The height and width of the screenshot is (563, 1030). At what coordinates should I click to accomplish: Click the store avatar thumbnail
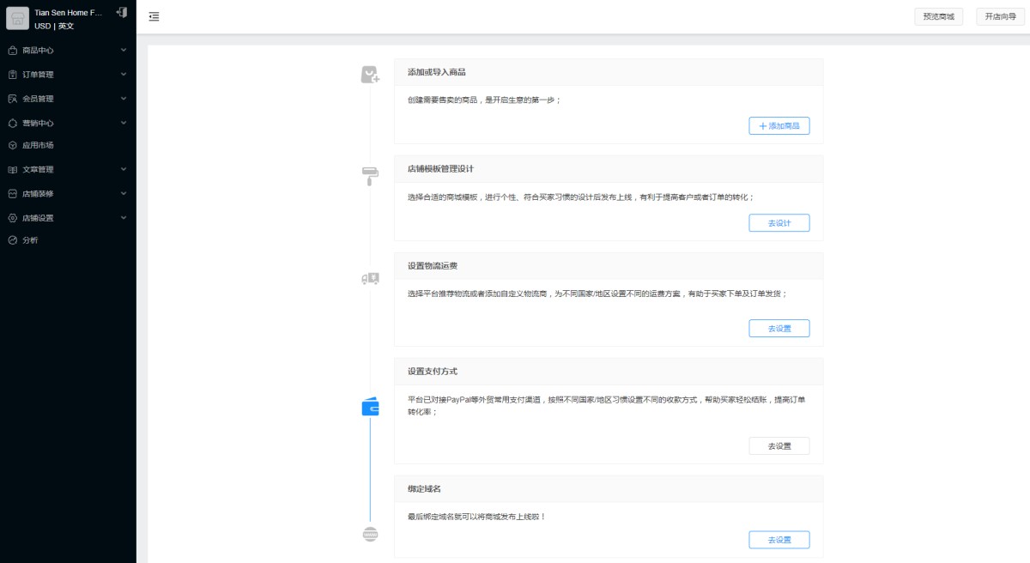tap(18, 19)
